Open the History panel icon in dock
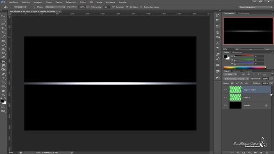This screenshot has height=154, width=274. (217, 15)
